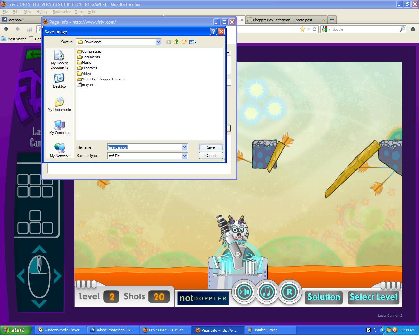419x335 pixels.
Task: Click the Select Level button
Action: coord(373,297)
